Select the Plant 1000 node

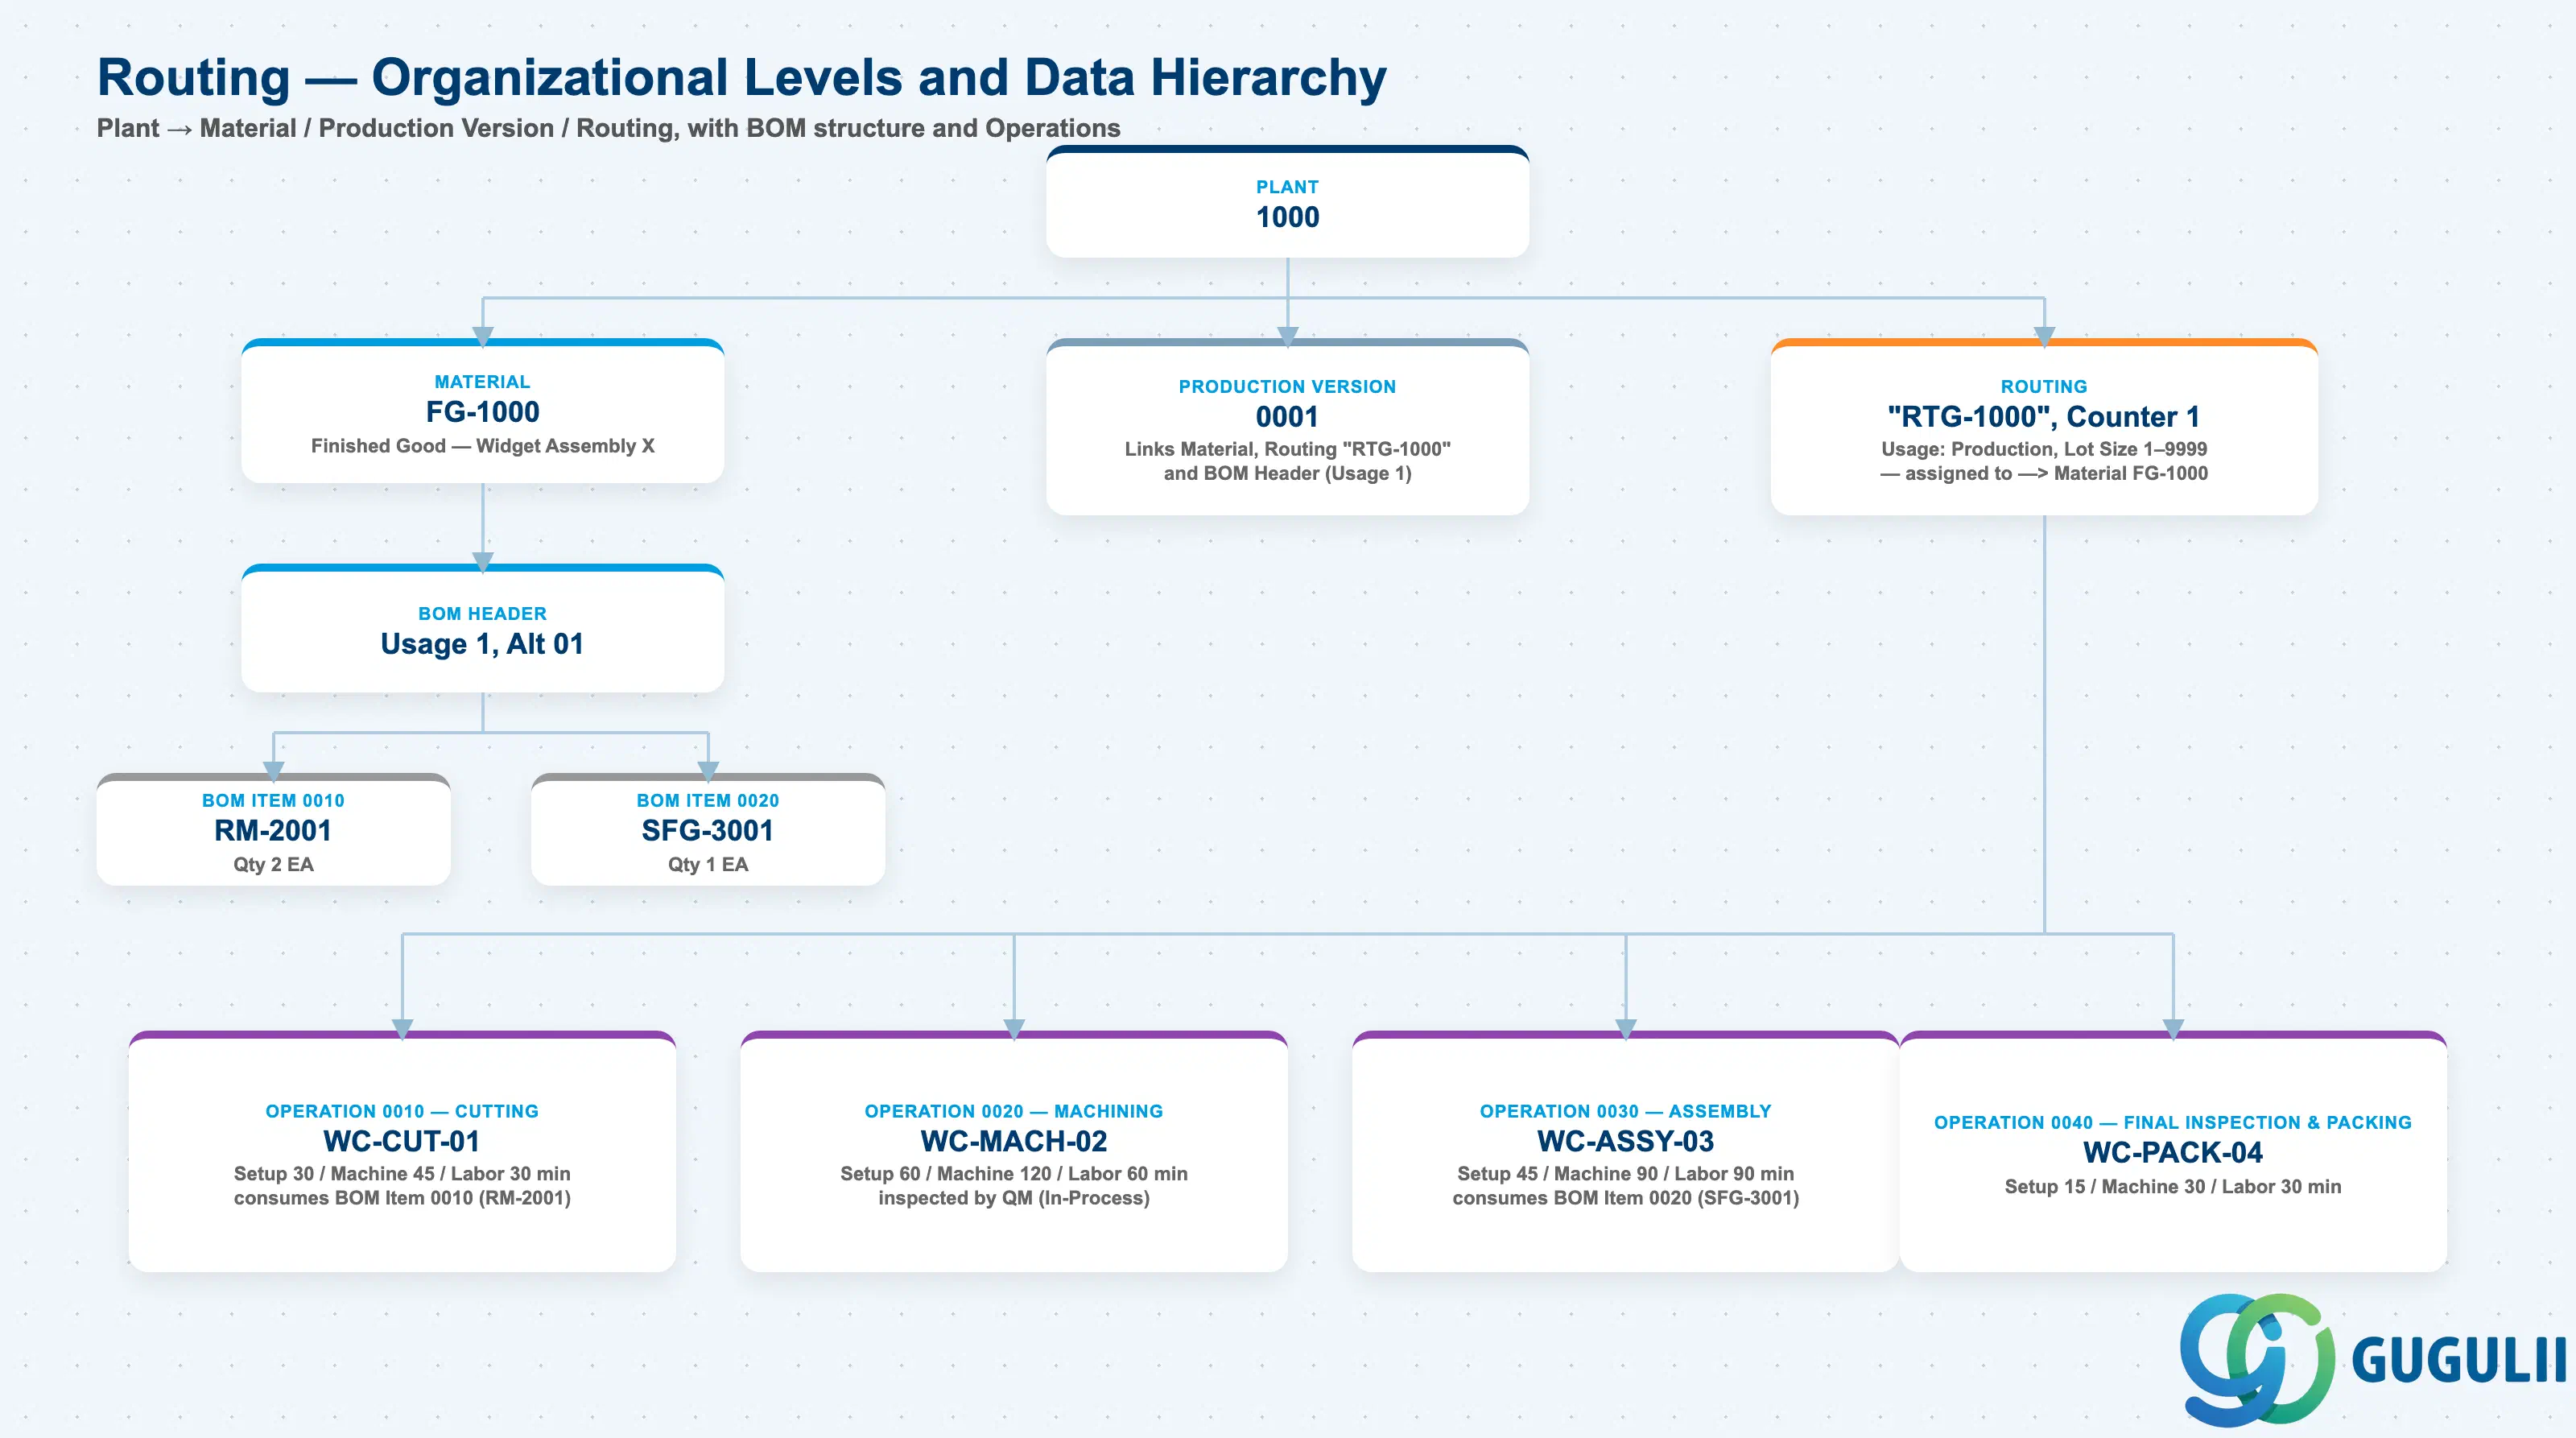pos(1287,202)
